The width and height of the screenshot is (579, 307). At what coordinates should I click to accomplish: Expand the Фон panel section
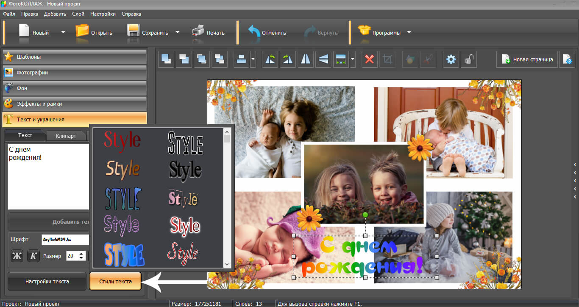tap(75, 88)
